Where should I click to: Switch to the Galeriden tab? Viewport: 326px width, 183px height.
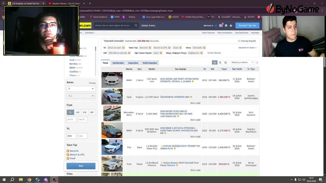pos(133,63)
